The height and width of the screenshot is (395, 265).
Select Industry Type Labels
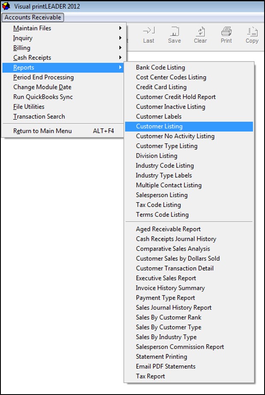coord(189,176)
